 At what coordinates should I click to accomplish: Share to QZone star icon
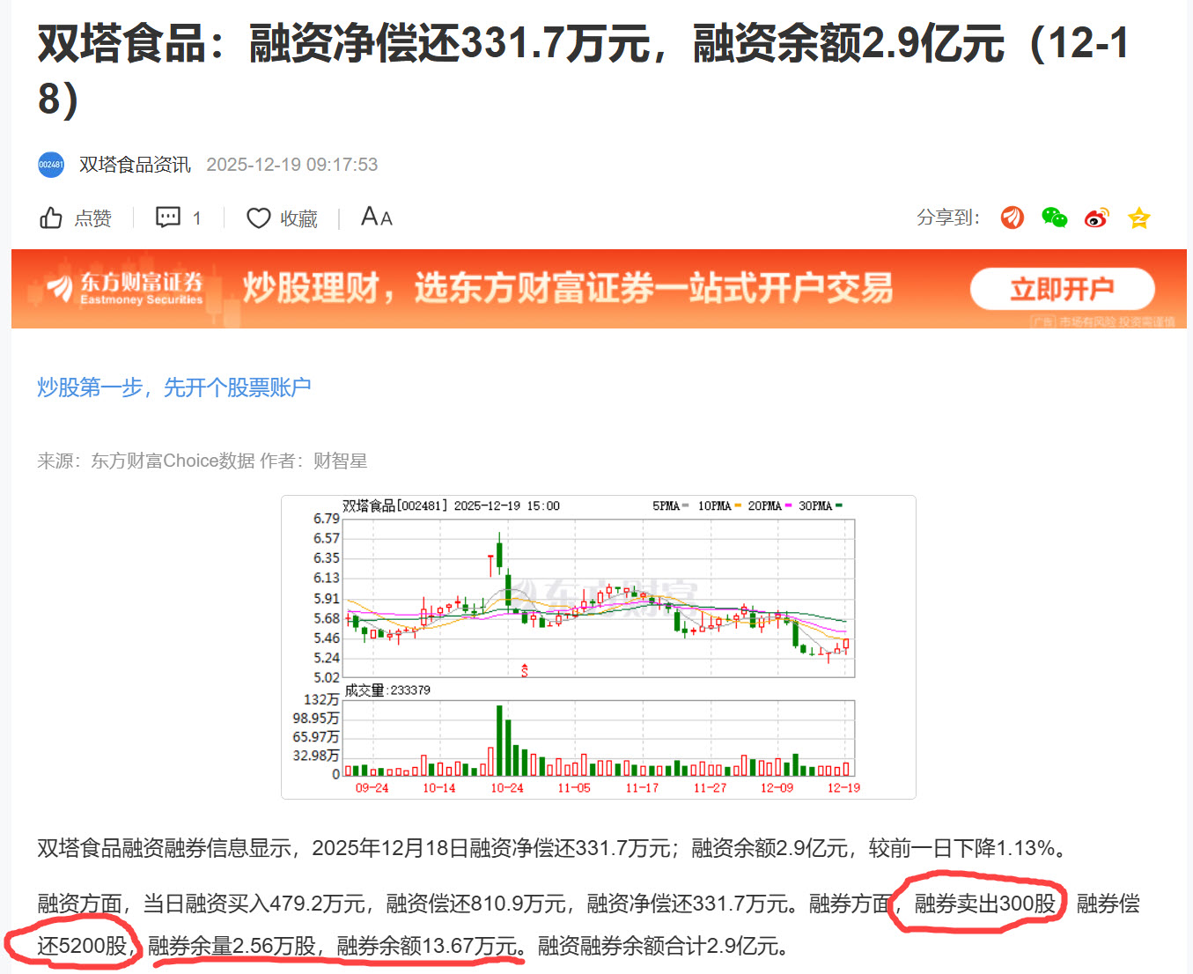pos(1139,218)
